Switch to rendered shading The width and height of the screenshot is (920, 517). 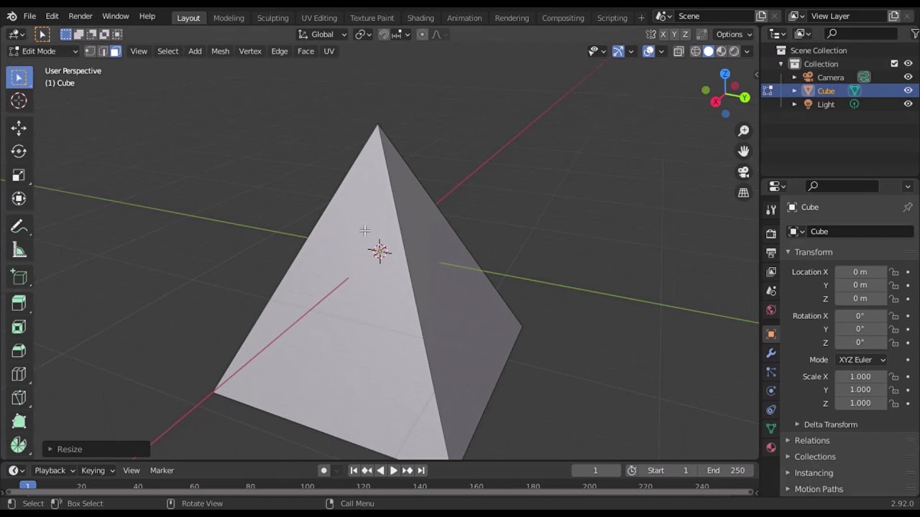pyautogui.click(x=734, y=51)
